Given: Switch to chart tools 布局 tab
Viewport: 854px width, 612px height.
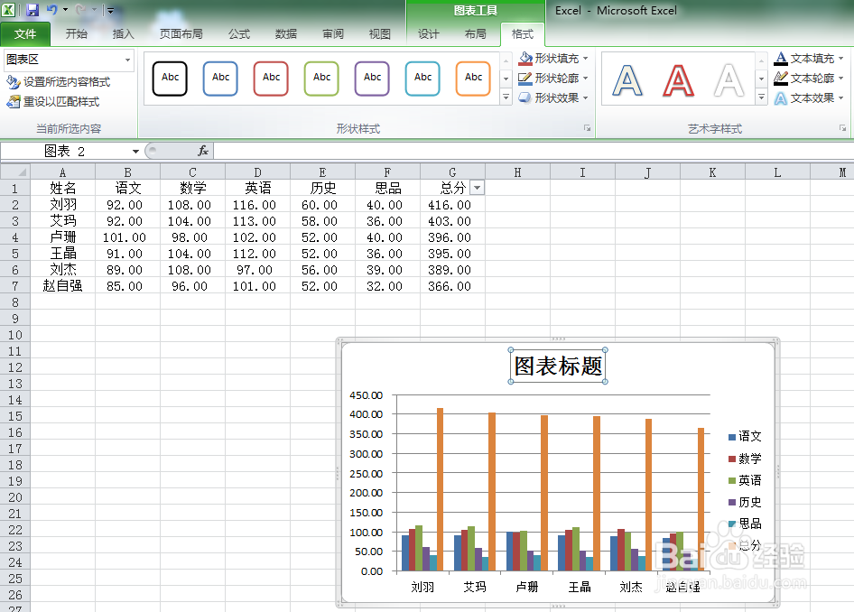Looking at the screenshot, I should tap(476, 34).
